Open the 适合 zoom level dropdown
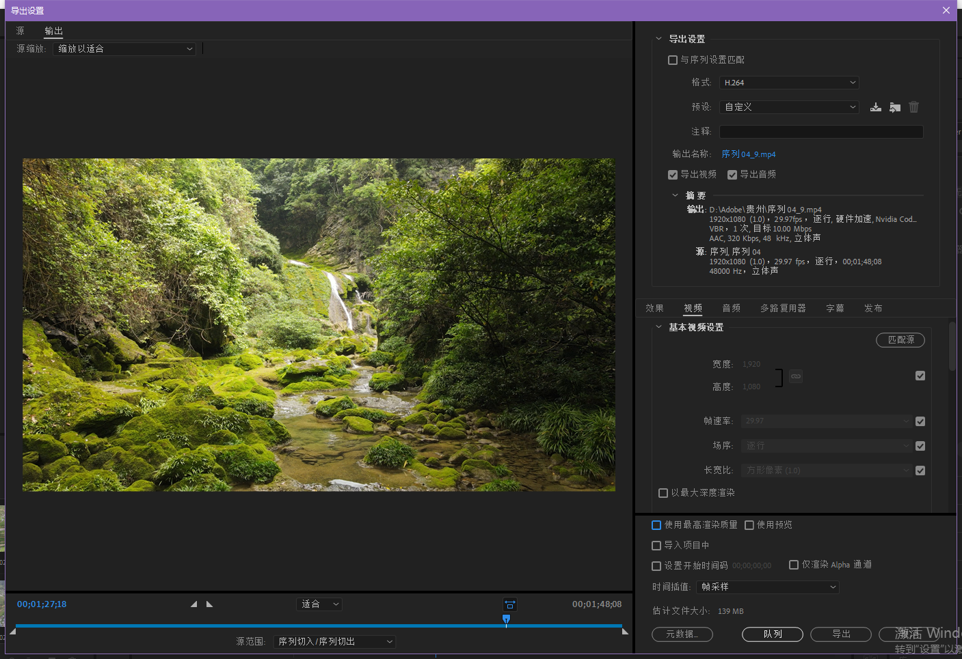 click(319, 604)
